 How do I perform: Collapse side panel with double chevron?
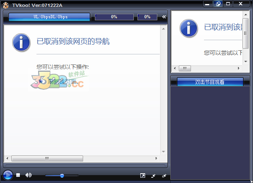click(164, 17)
